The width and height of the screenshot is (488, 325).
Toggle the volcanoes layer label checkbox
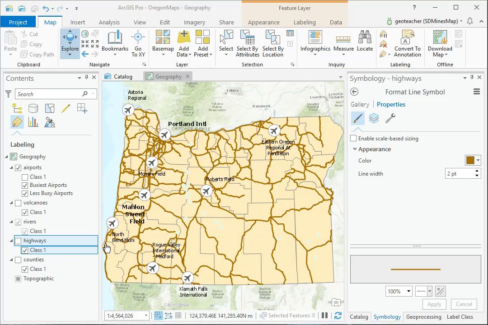(18, 203)
